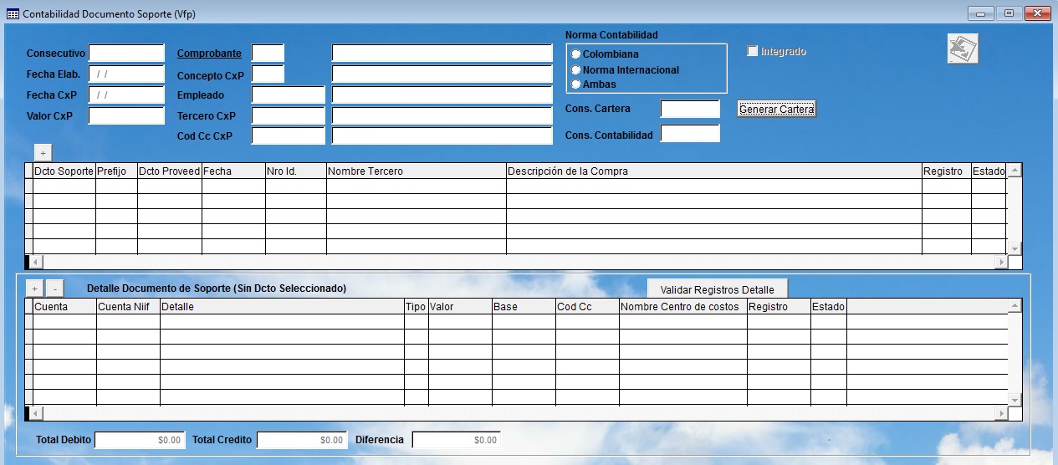The height and width of the screenshot is (465, 1058).
Task: Click the Cuenta column header
Action: (64, 307)
